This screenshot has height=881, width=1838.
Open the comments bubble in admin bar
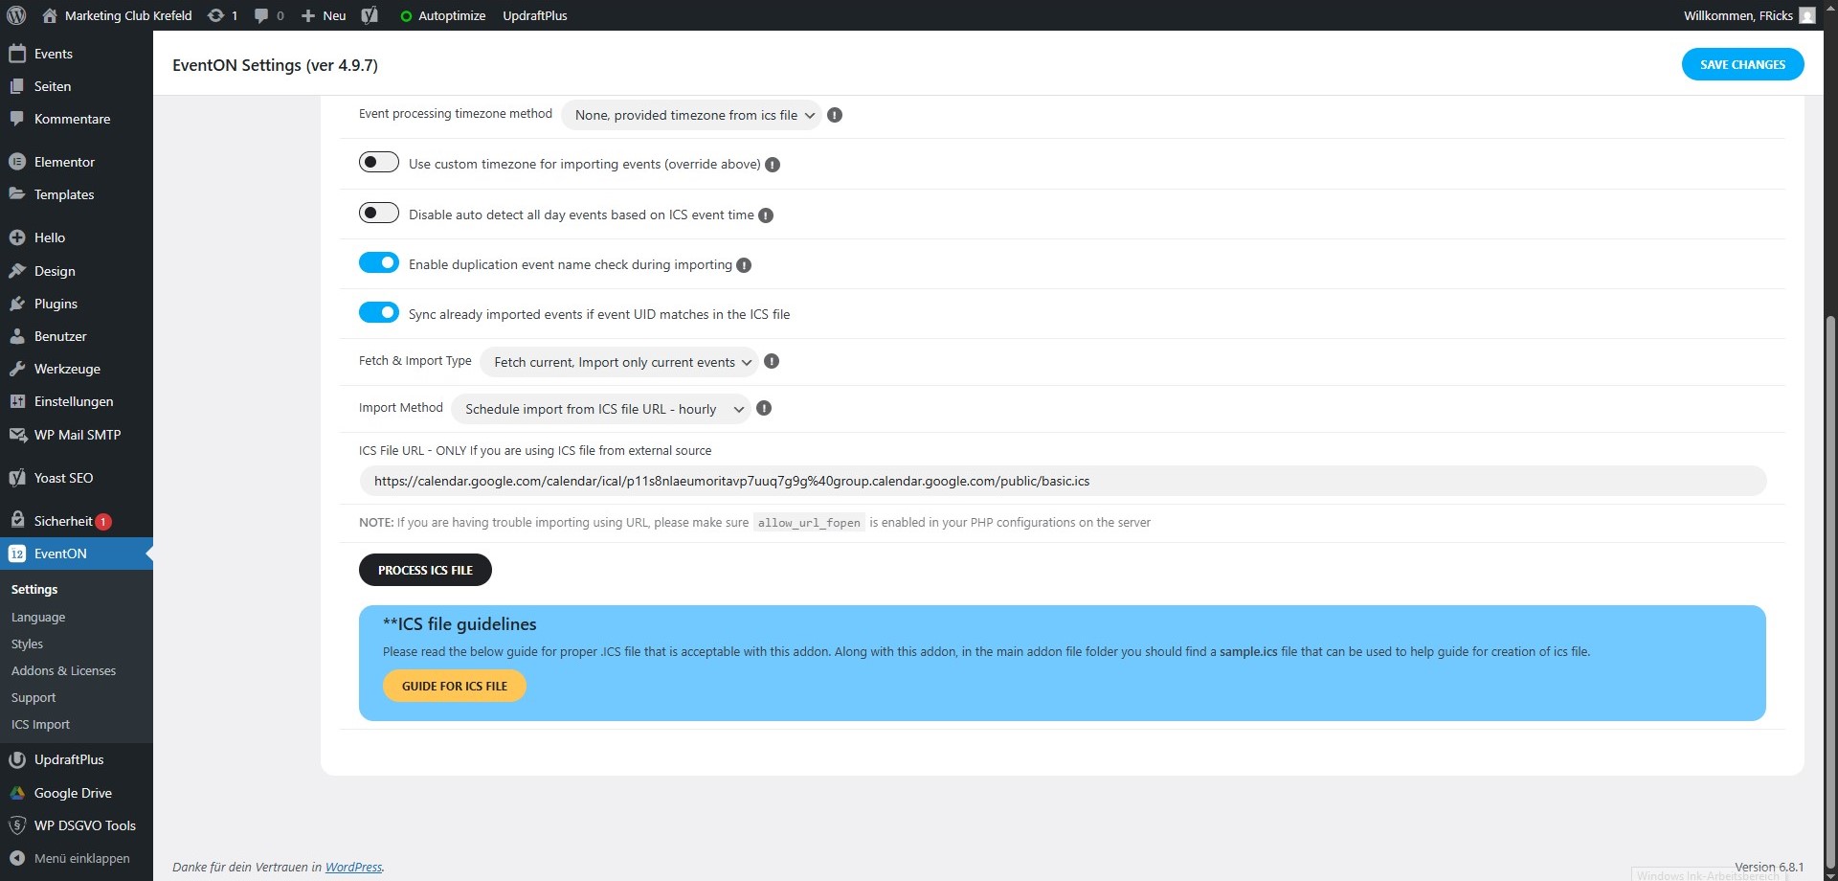tap(269, 15)
